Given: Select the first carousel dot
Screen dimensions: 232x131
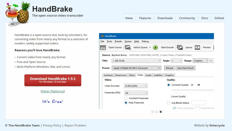Looking at the screenshot, I should pos(153,112).
